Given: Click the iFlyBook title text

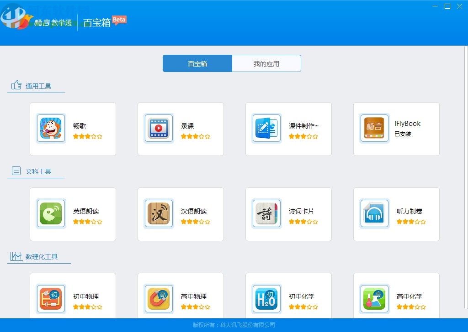Looking at the screenshot, I should (407, 123).
